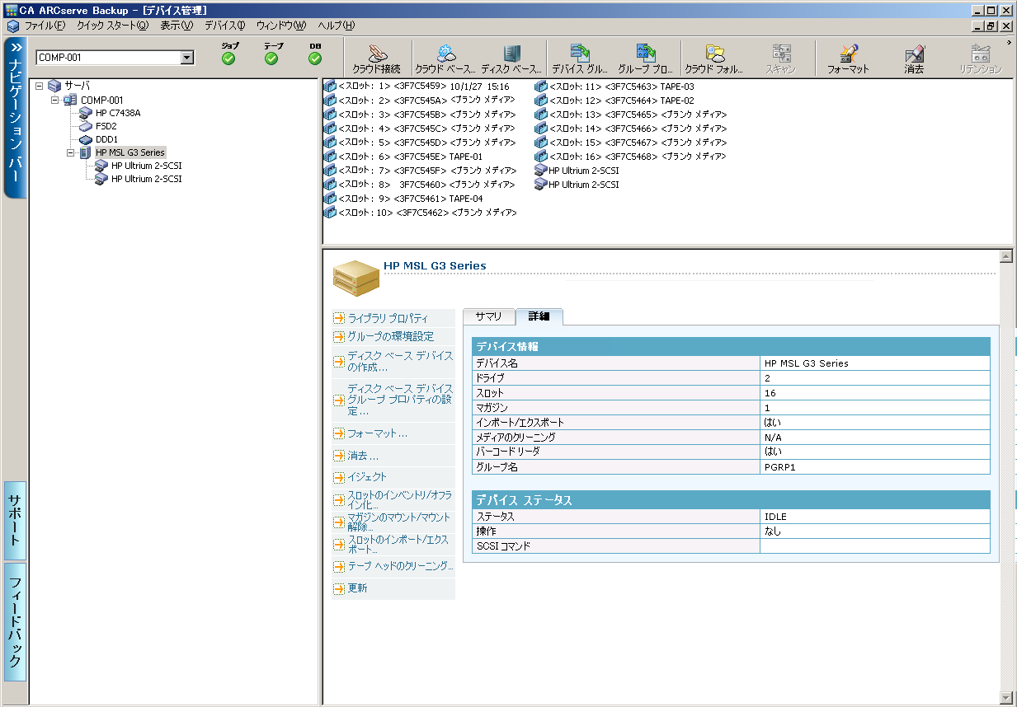Click the details pane vertical scrollbar down arrow
The width and height of the screenshot is (1017, 707).
click(1005, 697)
